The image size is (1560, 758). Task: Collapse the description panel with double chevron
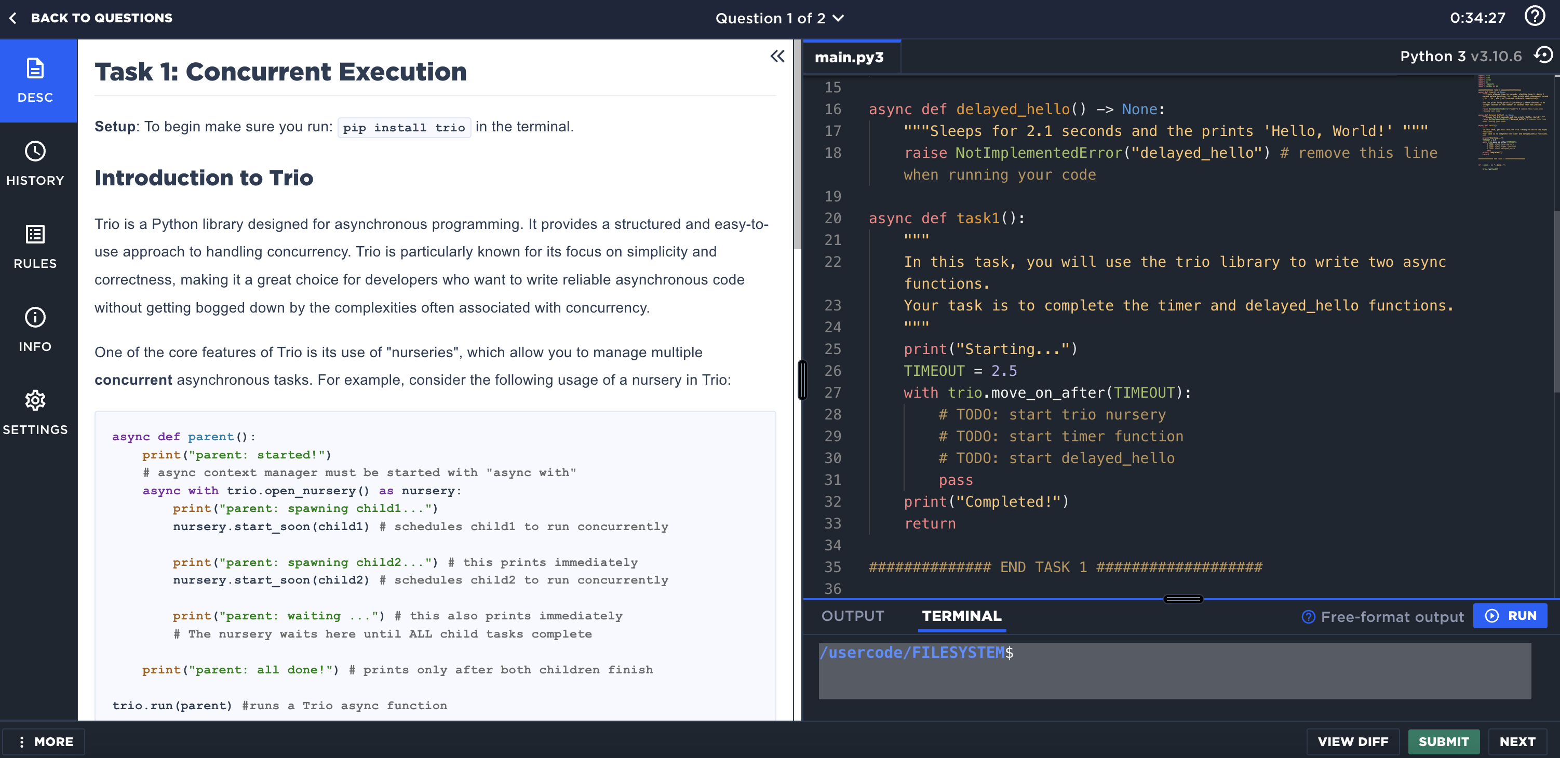click(x=777, y=56)
